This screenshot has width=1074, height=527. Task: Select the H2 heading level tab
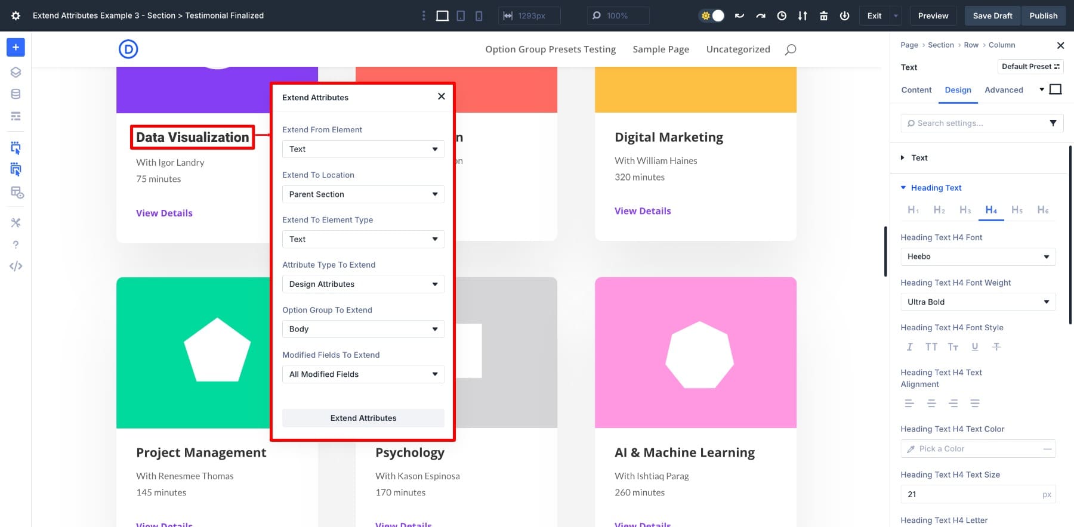(939, 210)
